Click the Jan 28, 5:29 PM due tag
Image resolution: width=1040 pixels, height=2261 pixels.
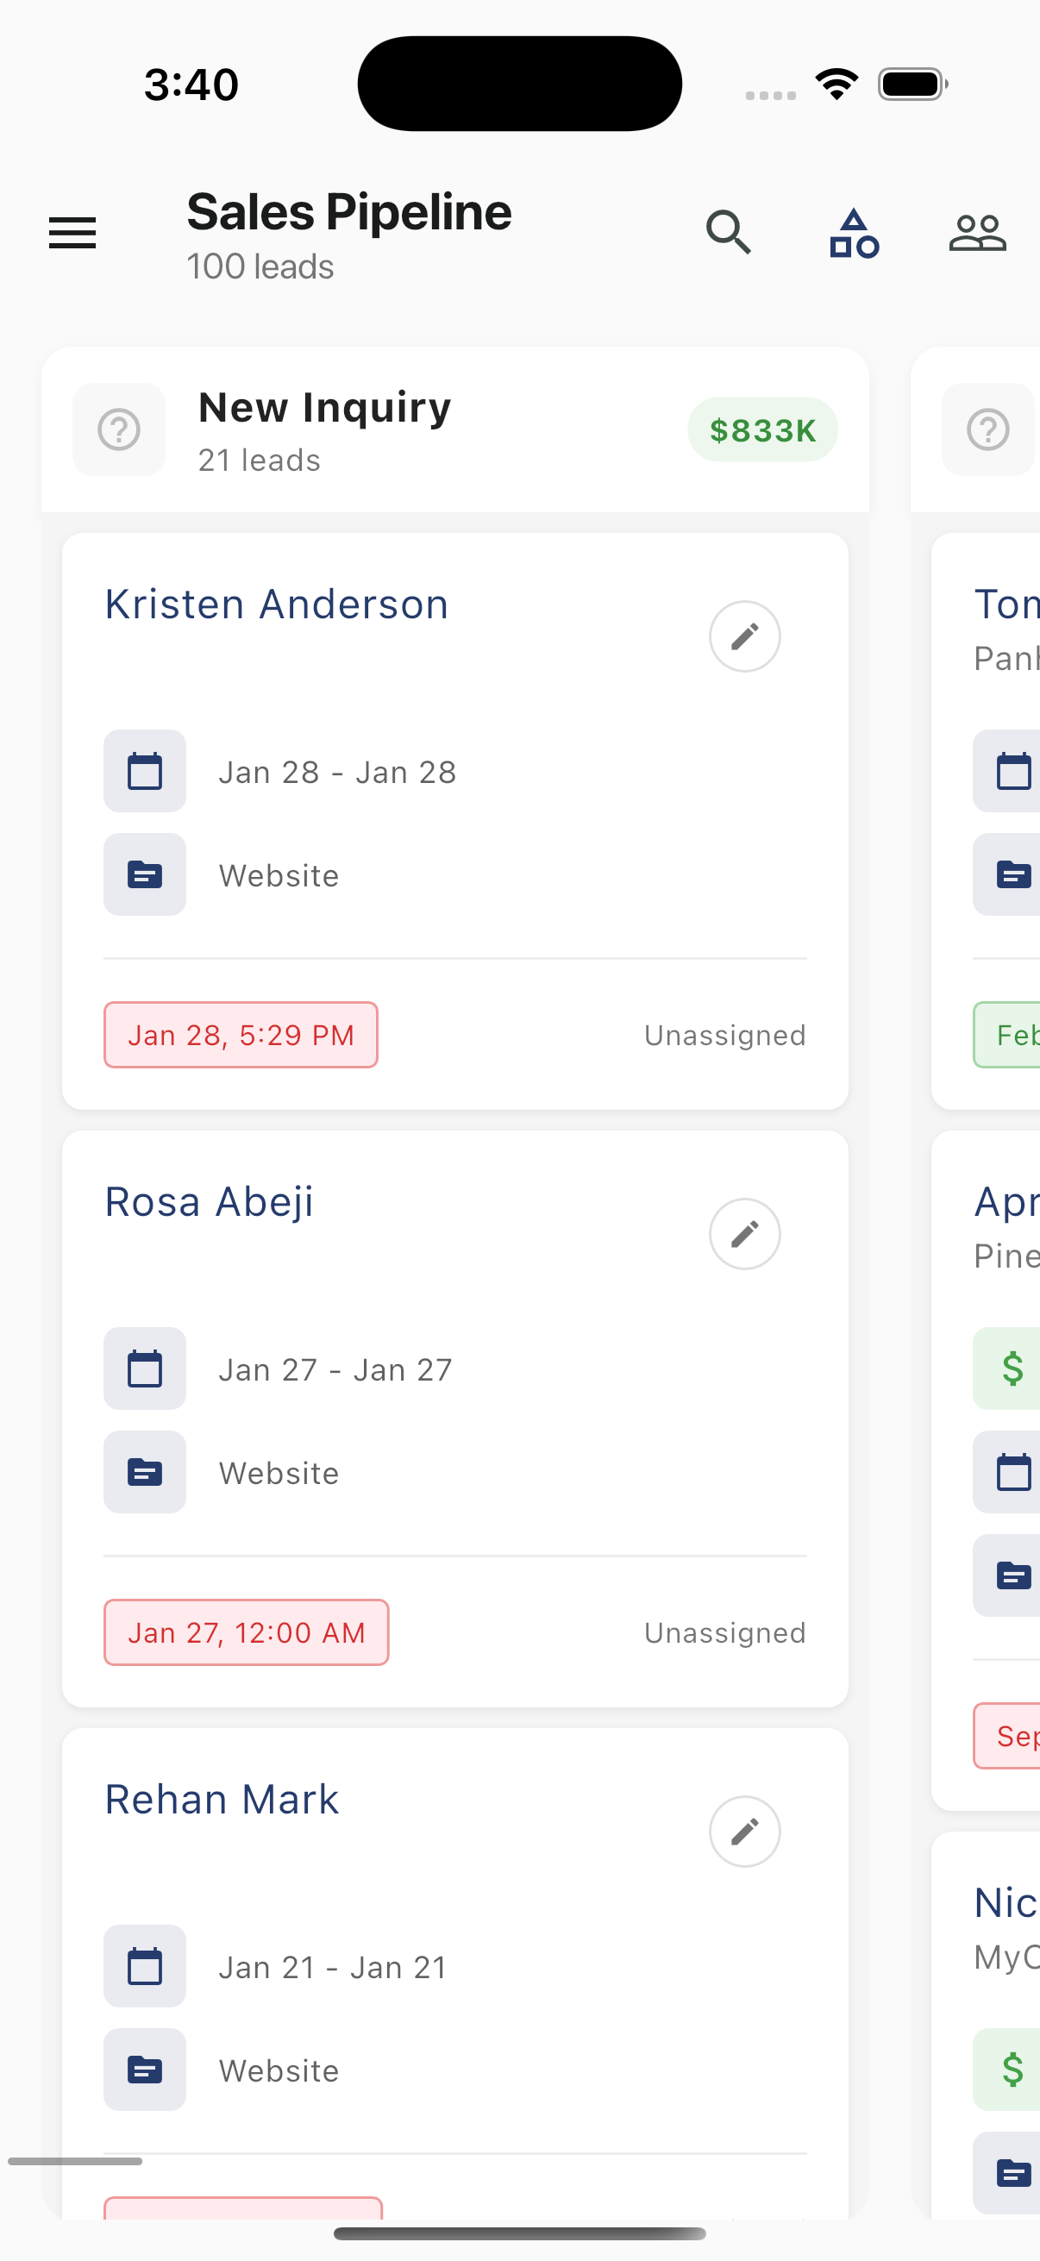coord(241,1035)
